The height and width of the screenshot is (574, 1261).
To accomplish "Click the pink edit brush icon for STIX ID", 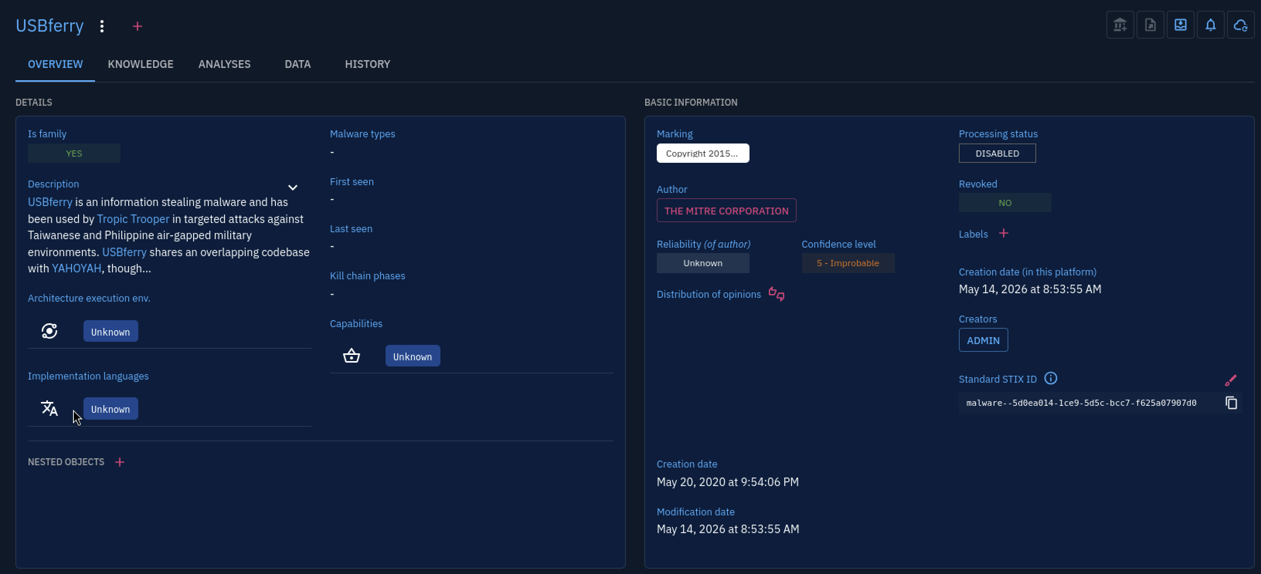I will pyautogui.click(x=1230, y=380).
